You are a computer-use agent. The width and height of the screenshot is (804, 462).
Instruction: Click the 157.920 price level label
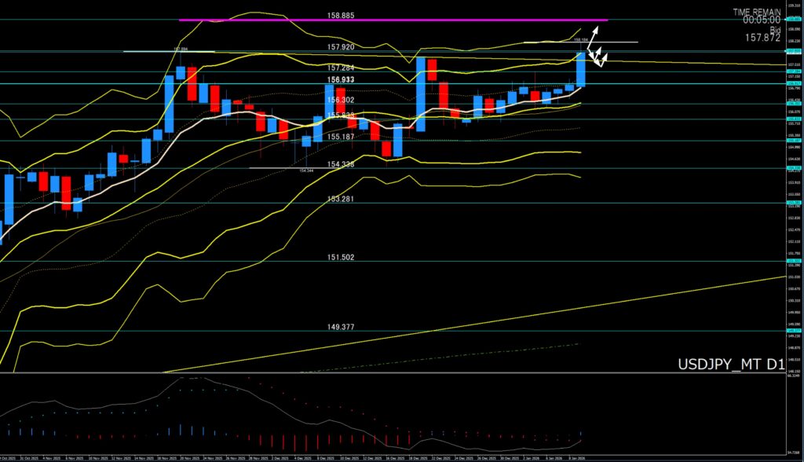pos(341,46)
